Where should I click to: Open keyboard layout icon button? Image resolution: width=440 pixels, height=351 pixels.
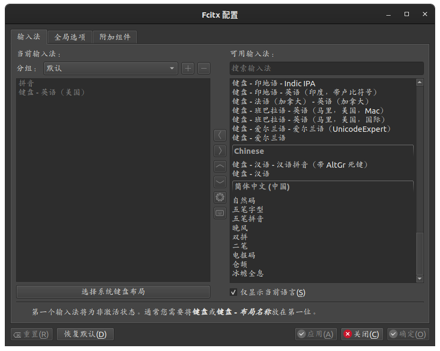tap(220, 213)
